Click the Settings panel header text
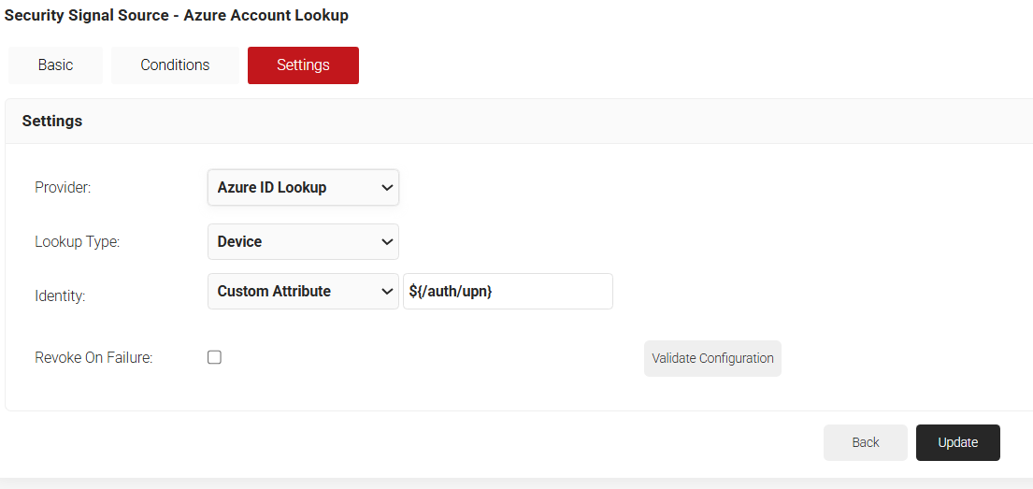 (x=52, y=121)
